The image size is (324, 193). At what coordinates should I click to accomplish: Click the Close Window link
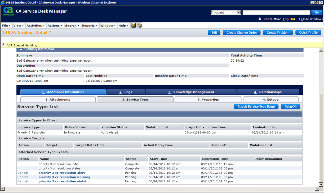point(310,19)
